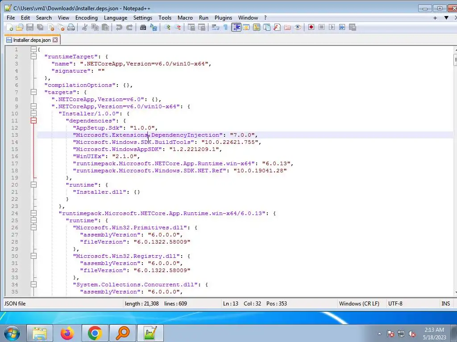The width and height of the screenshot is (457, 342).
Task: Open the Windows Start menu
Action: click(x=12, y=333)
